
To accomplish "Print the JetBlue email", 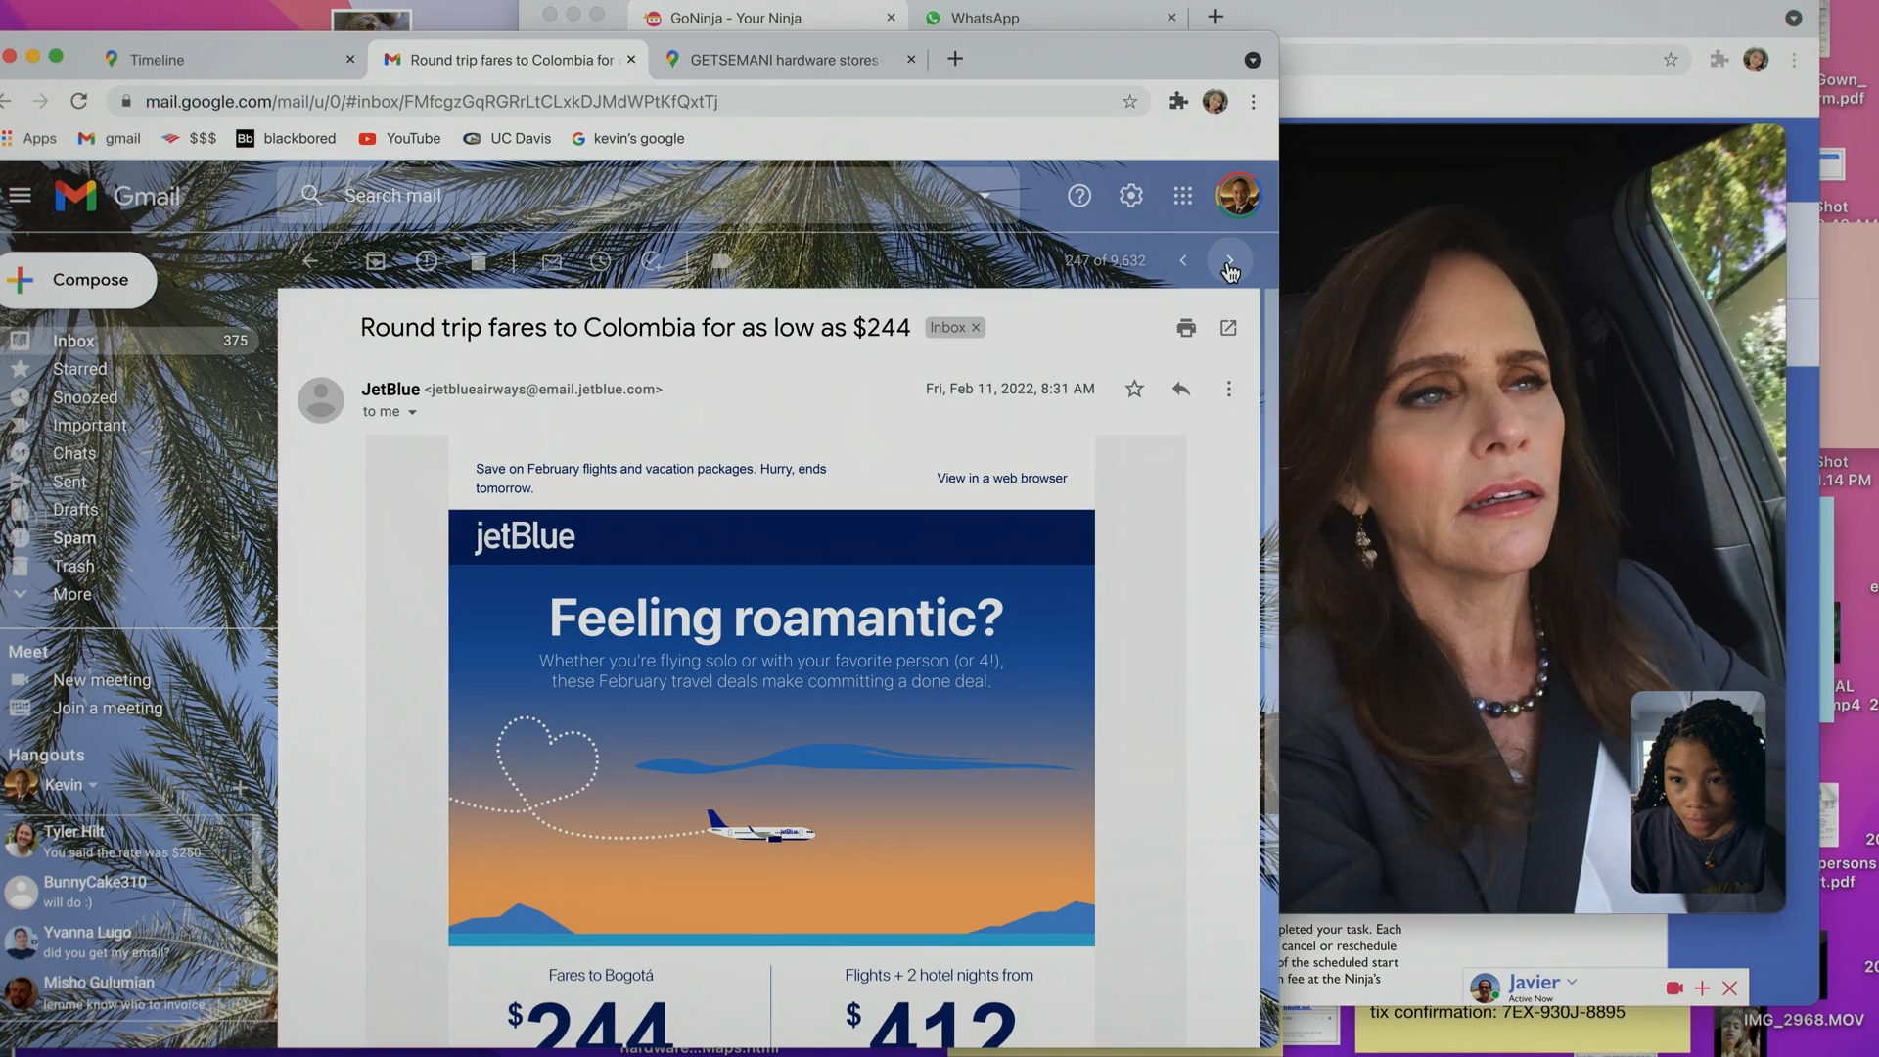I will tap(1186, 328).
